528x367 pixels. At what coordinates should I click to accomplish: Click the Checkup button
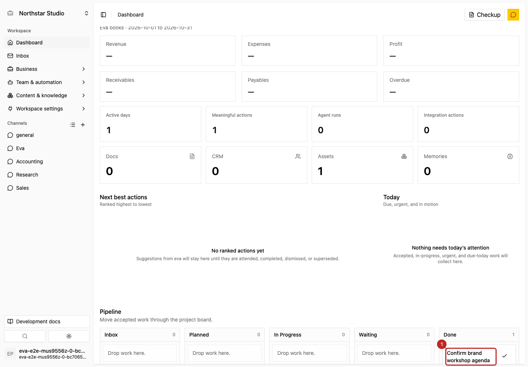(x=484, y=15)
